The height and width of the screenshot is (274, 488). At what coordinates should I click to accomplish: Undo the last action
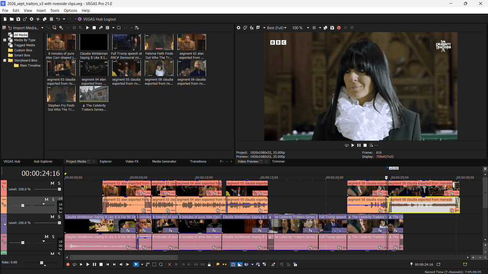tap(58, 19)
